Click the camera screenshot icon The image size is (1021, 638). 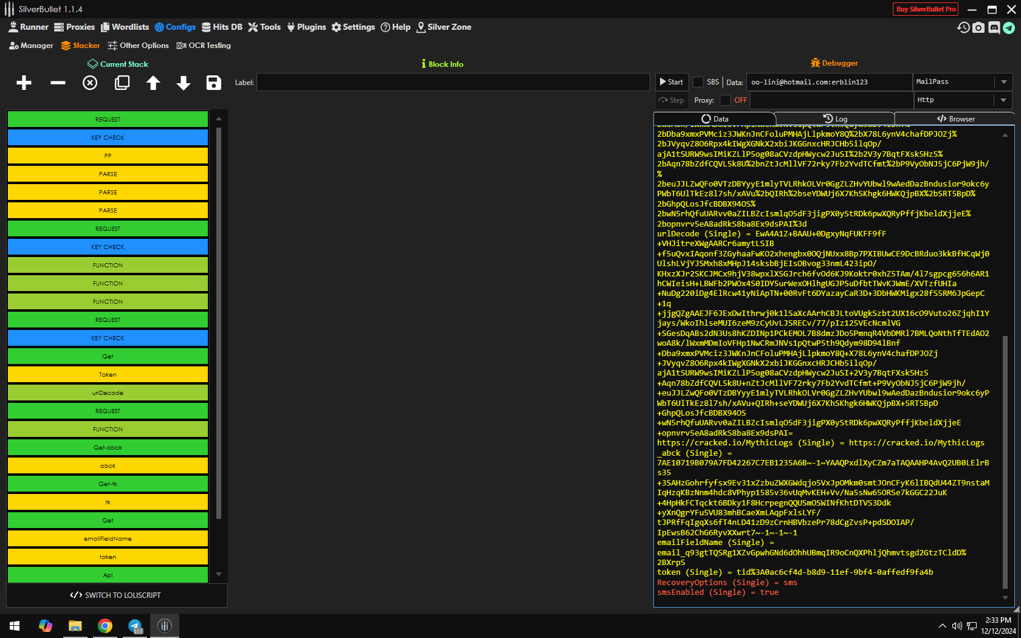point(978,27)
